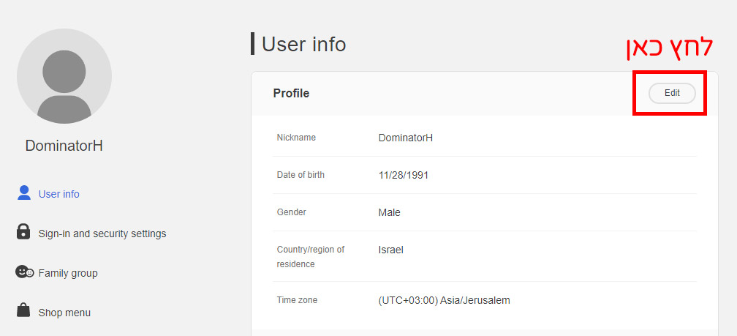Viewport: 737px width, 336px height.
Task: Click the time zone value Asia/Jerusalem
Action: (x=444, y=300)
